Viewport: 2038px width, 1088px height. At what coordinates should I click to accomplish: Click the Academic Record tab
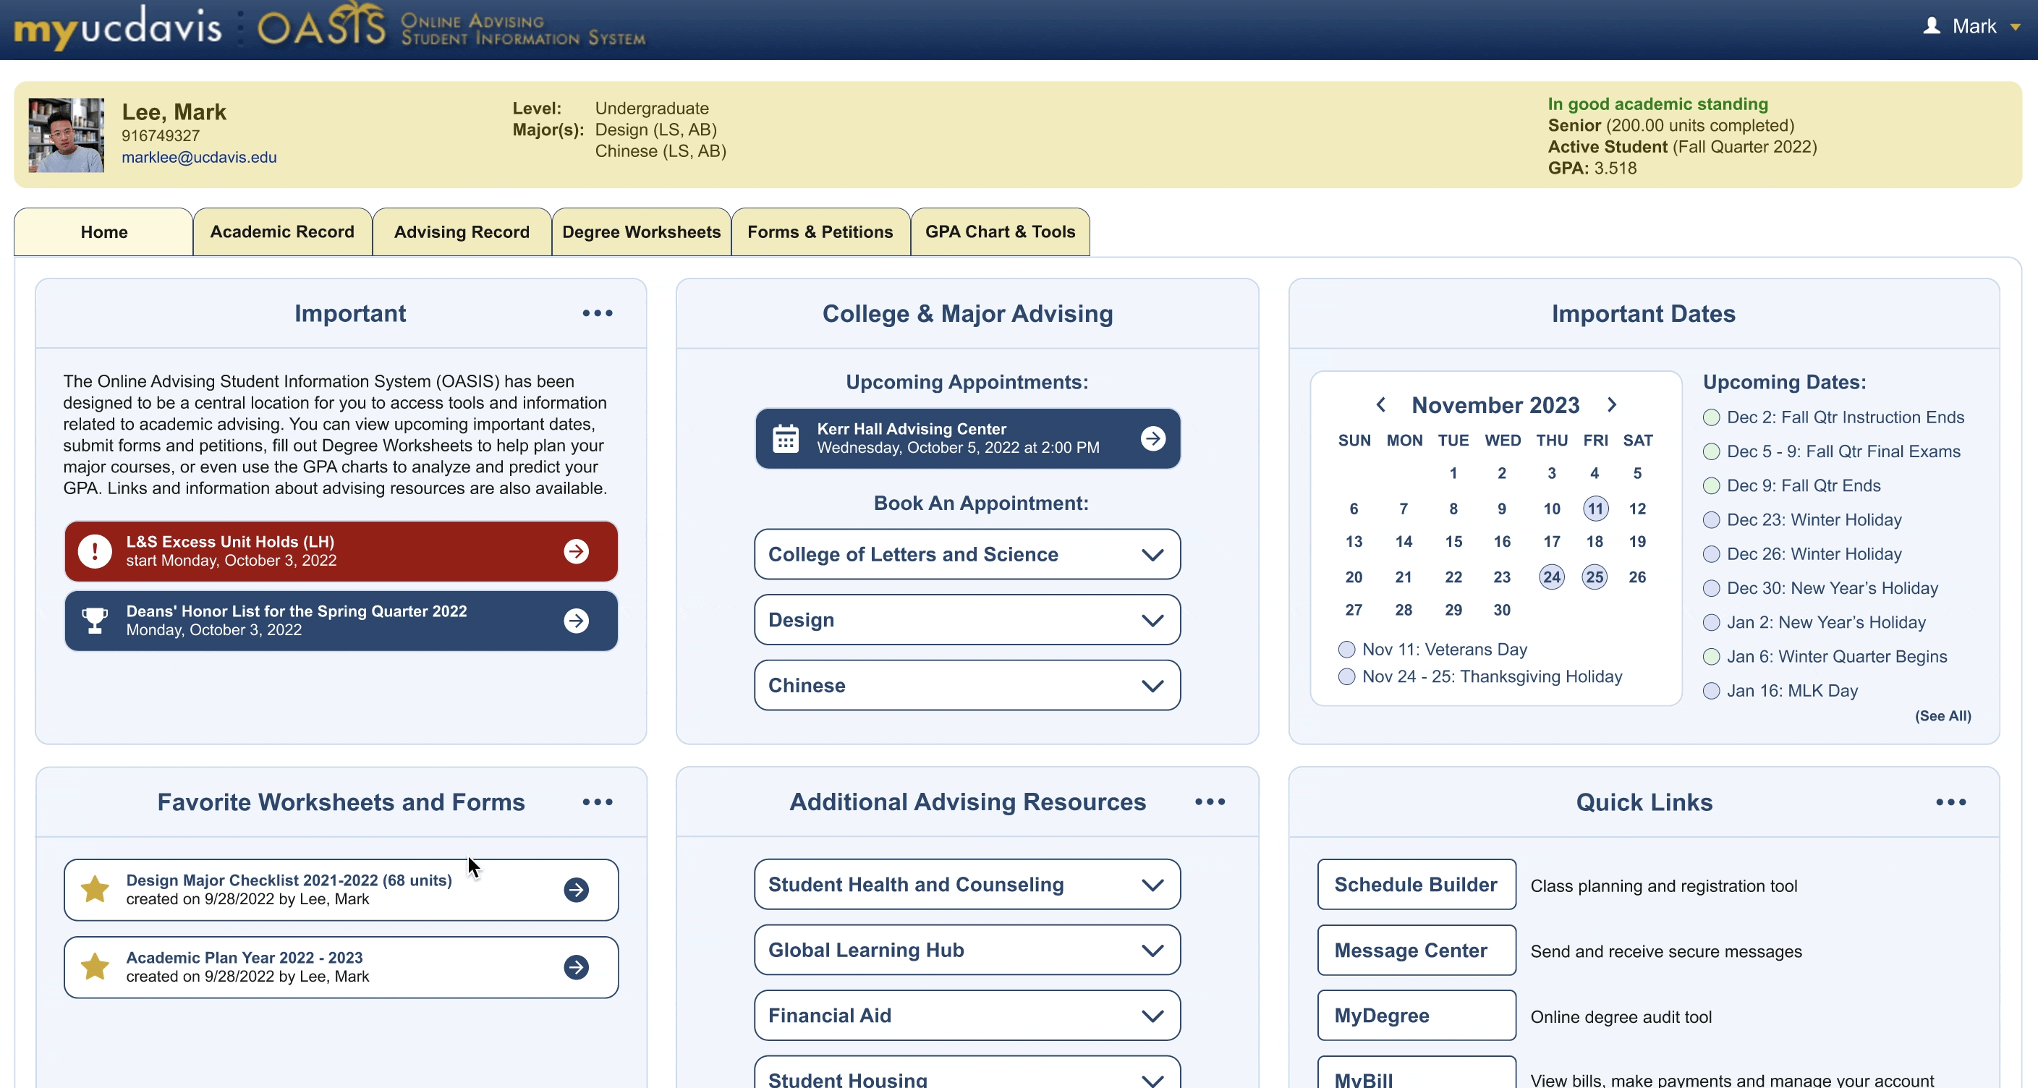tap(281, 231)
